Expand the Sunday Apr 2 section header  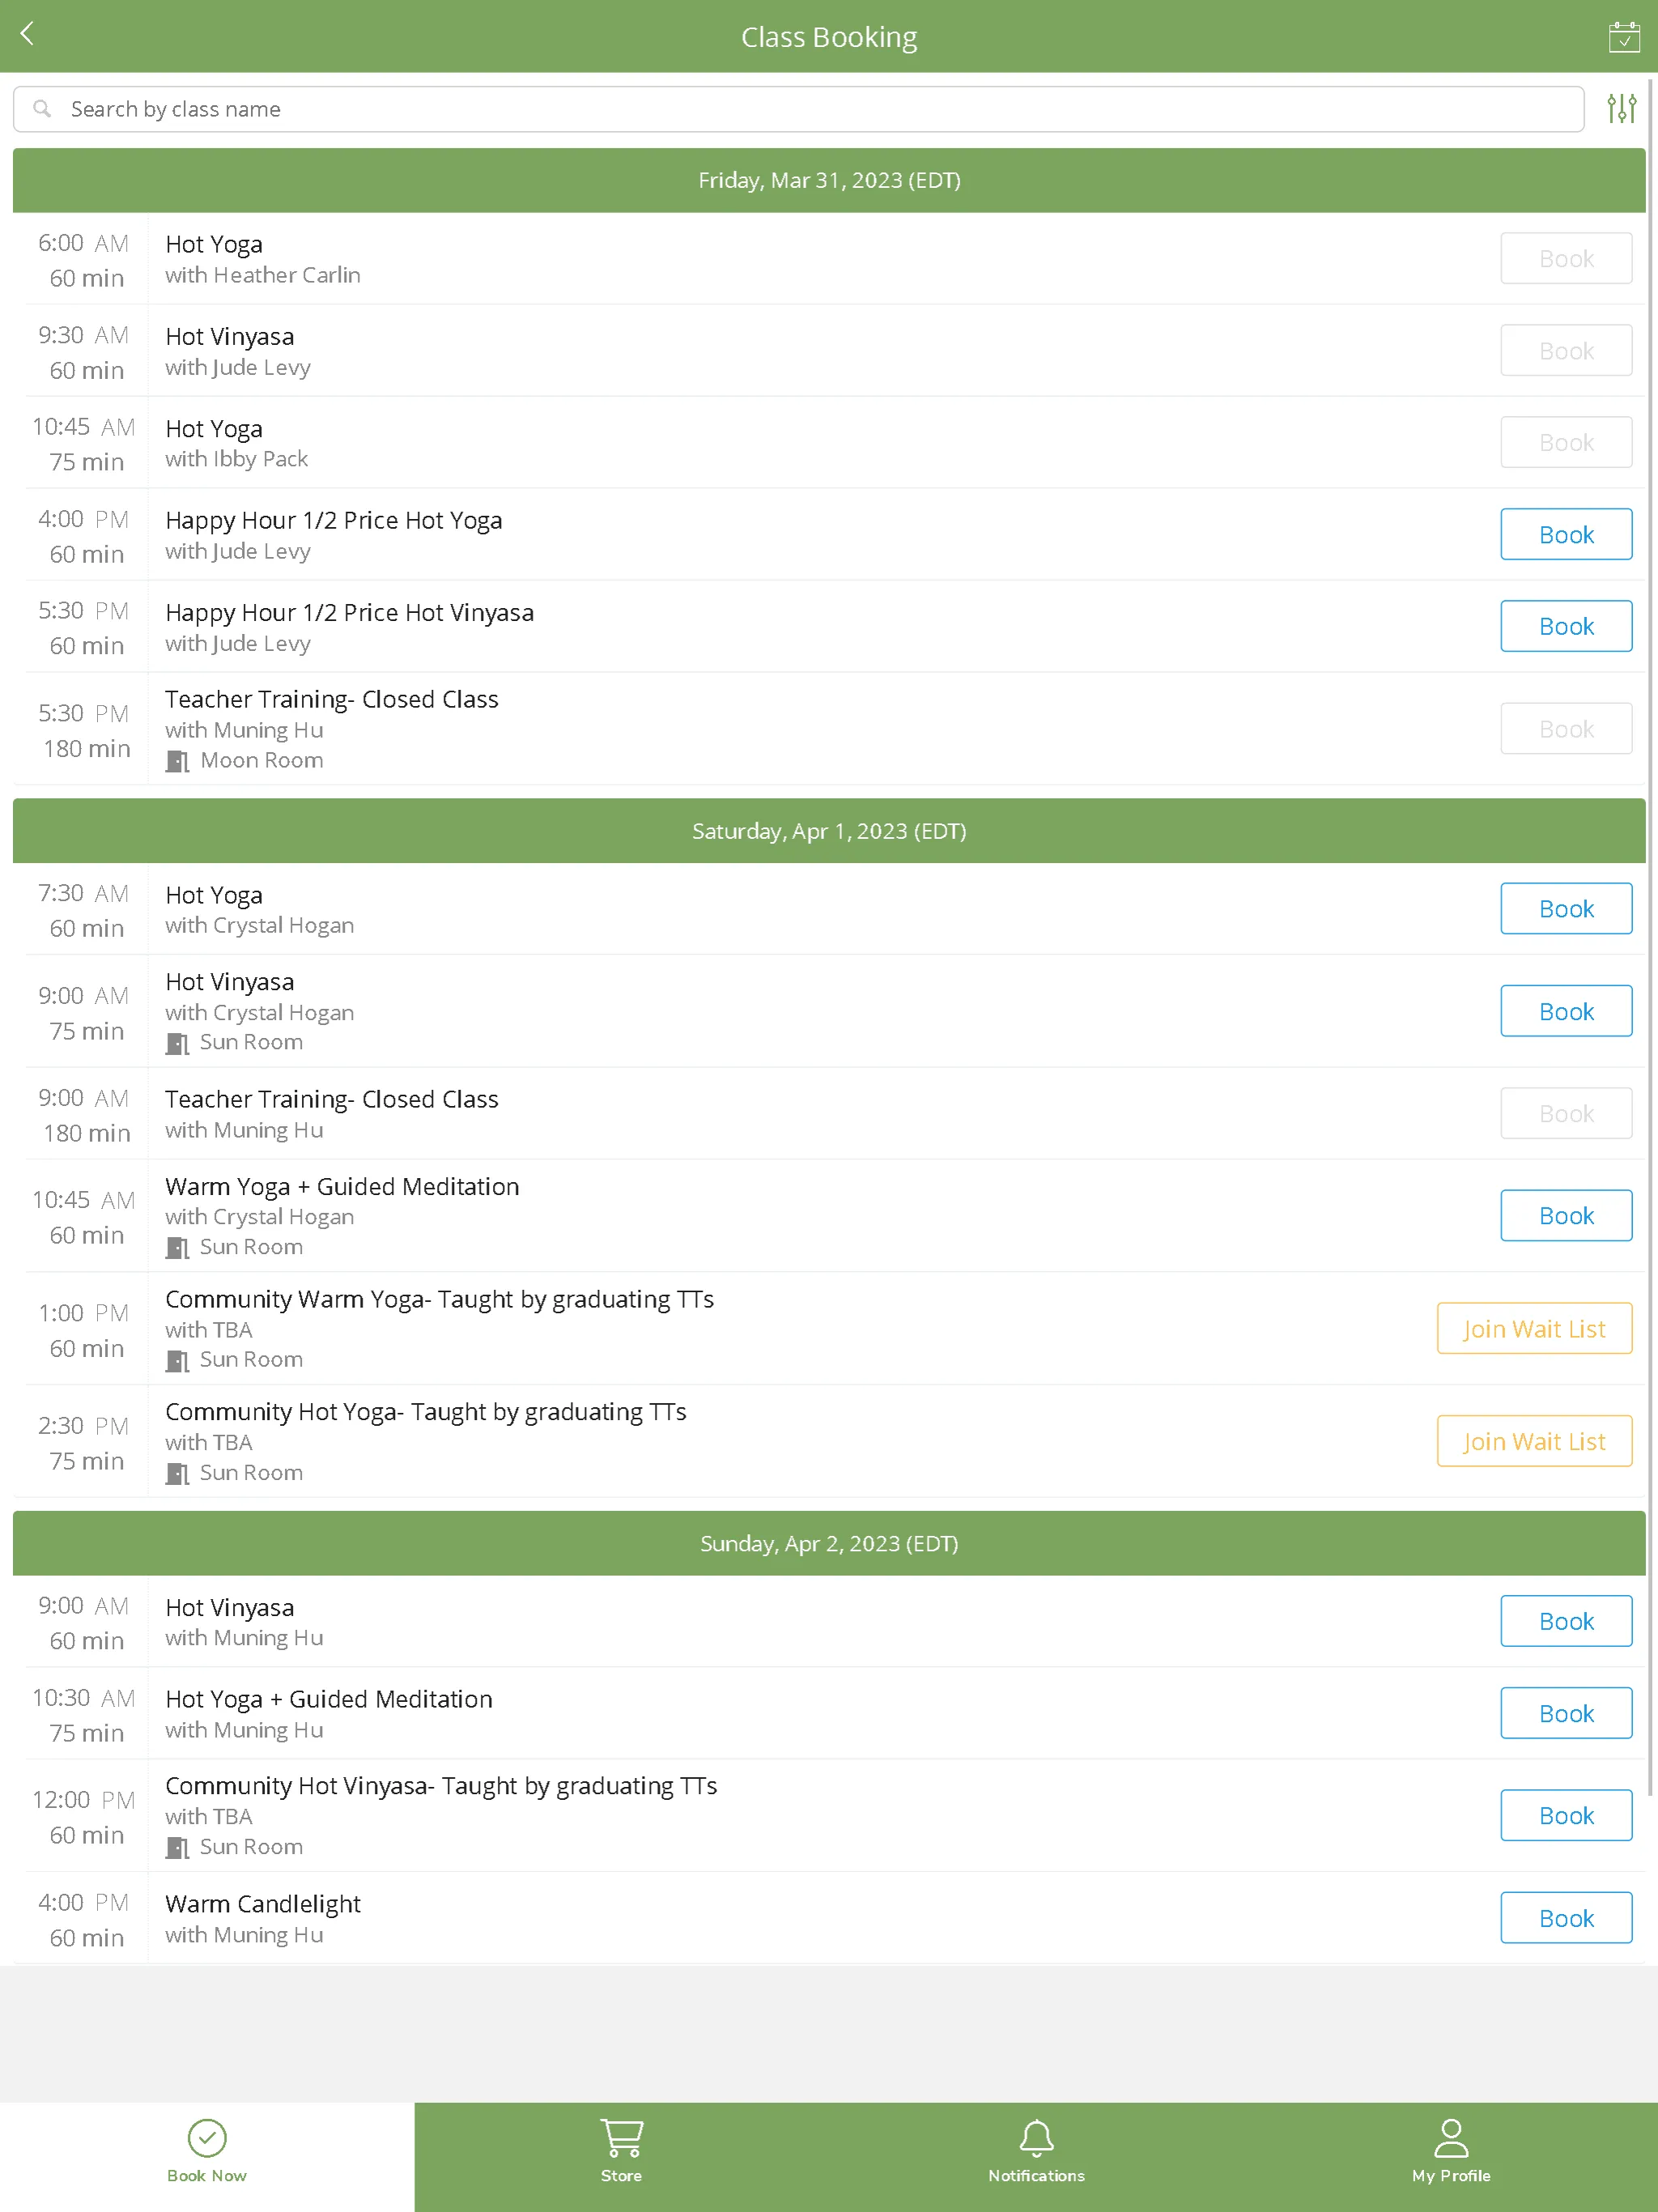click(x=829, y=1543)
